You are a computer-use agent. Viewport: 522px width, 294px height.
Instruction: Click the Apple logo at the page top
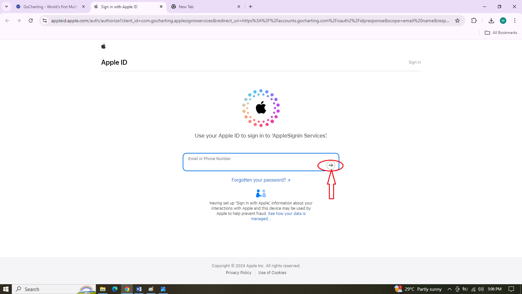tap(103, 46)
